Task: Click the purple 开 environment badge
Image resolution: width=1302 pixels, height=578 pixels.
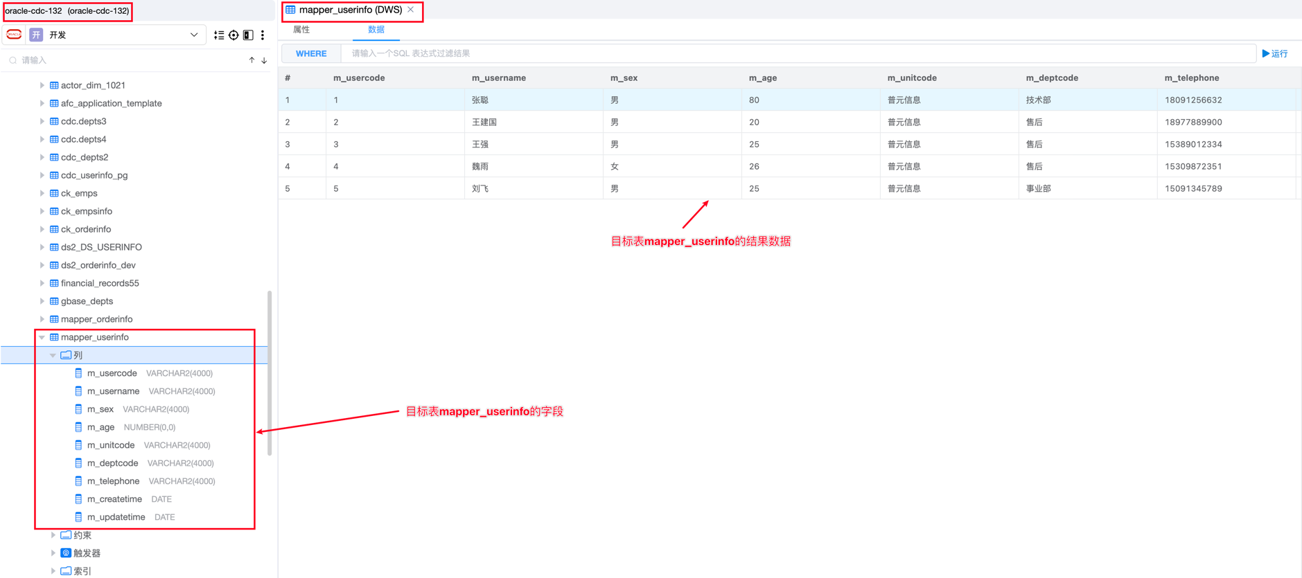Action: click(36, 35)
